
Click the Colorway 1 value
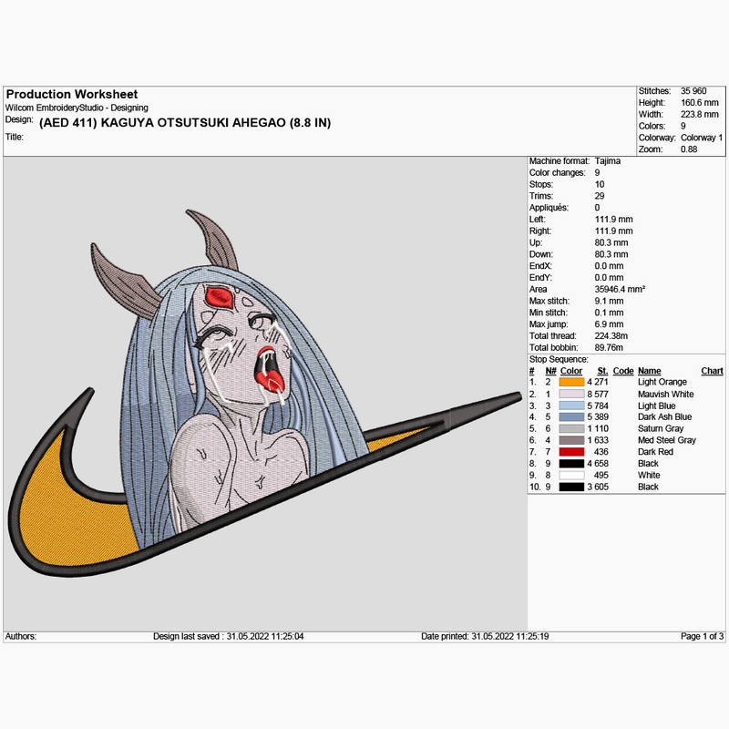coord(701,138)
